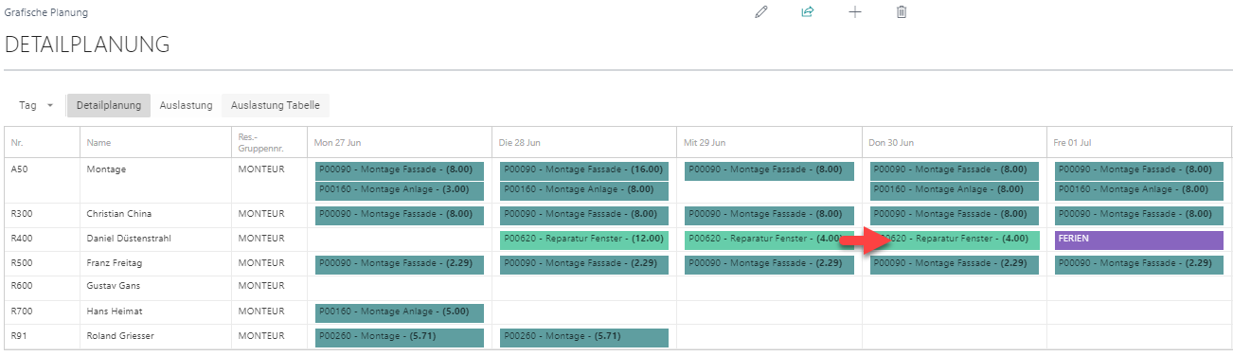Select Franz Freitag's Montage Fassade (2.29) bar on Friday
Image resolution: width=1233 pixels, height=356 pixels.
pyautogui.click(x=1139, y=264)
